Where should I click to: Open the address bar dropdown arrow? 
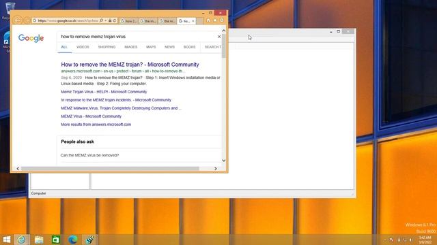[x=106, y=20]
